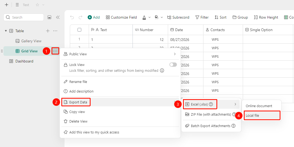Click the number cell showing 12
The image size is (294, 147).
click(150, 39)
